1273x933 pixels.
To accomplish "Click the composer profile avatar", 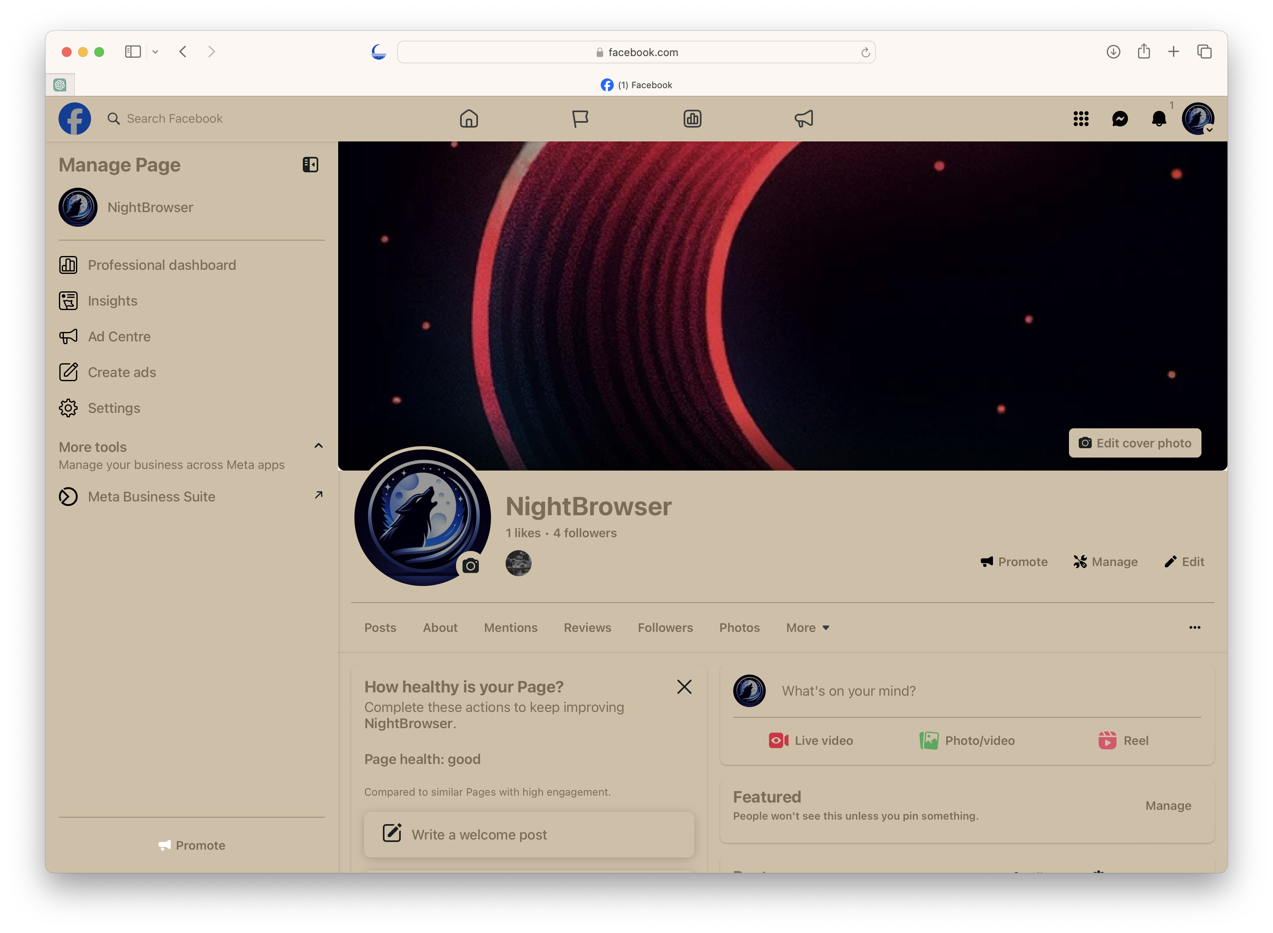I will 749,691.
